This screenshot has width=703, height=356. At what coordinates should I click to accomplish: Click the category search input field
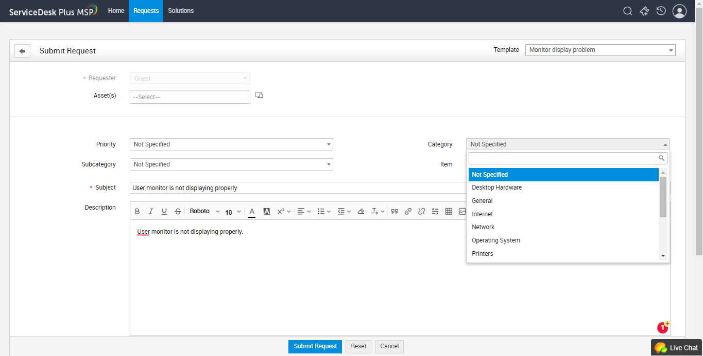point(563,158)
